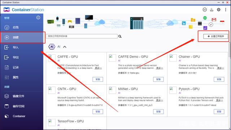Screen dimensions: 231x130
Task: Click the MXNet - GPU thumbnail image
Action: tap(112, 90)
